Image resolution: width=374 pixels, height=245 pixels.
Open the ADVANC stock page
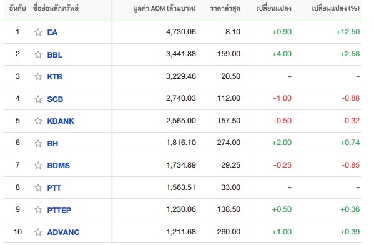pyautogui.click(x=63, y=232)
